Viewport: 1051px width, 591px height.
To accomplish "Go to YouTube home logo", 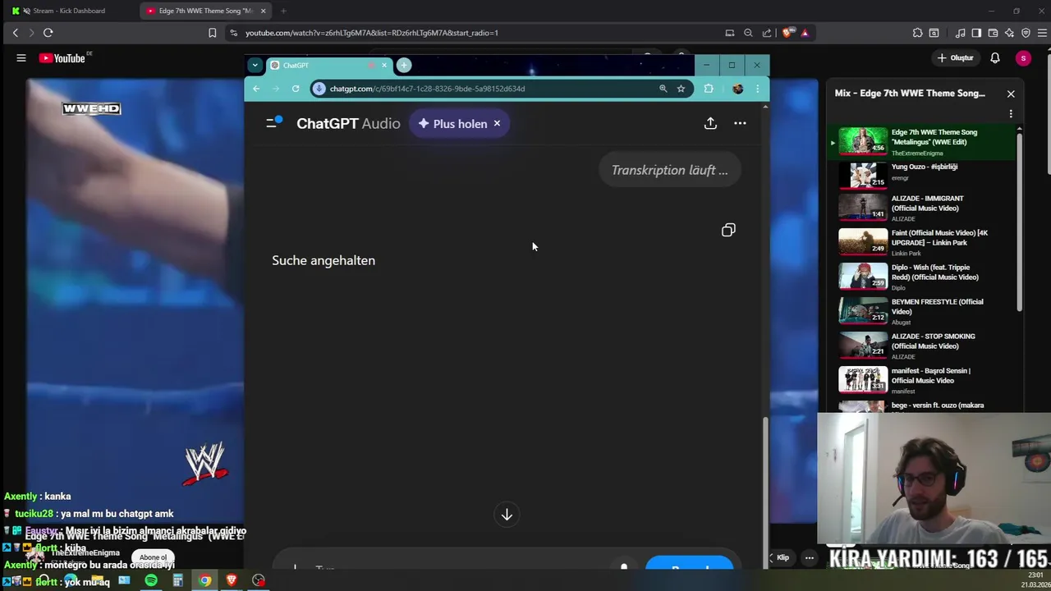I will [x=62, y=58].
